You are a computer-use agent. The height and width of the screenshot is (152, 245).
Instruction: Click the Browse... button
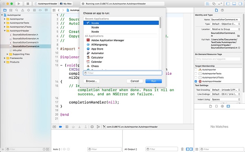(91, 81)
